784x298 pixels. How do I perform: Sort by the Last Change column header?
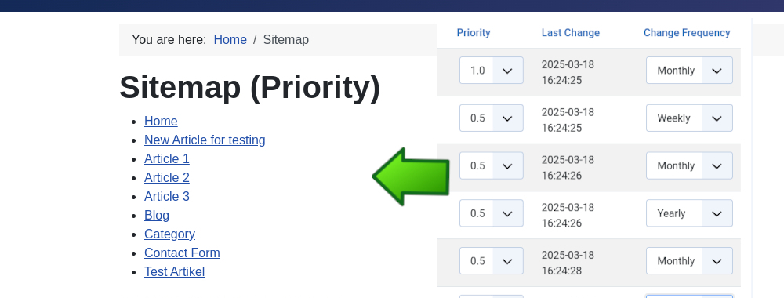click(571, 32)
